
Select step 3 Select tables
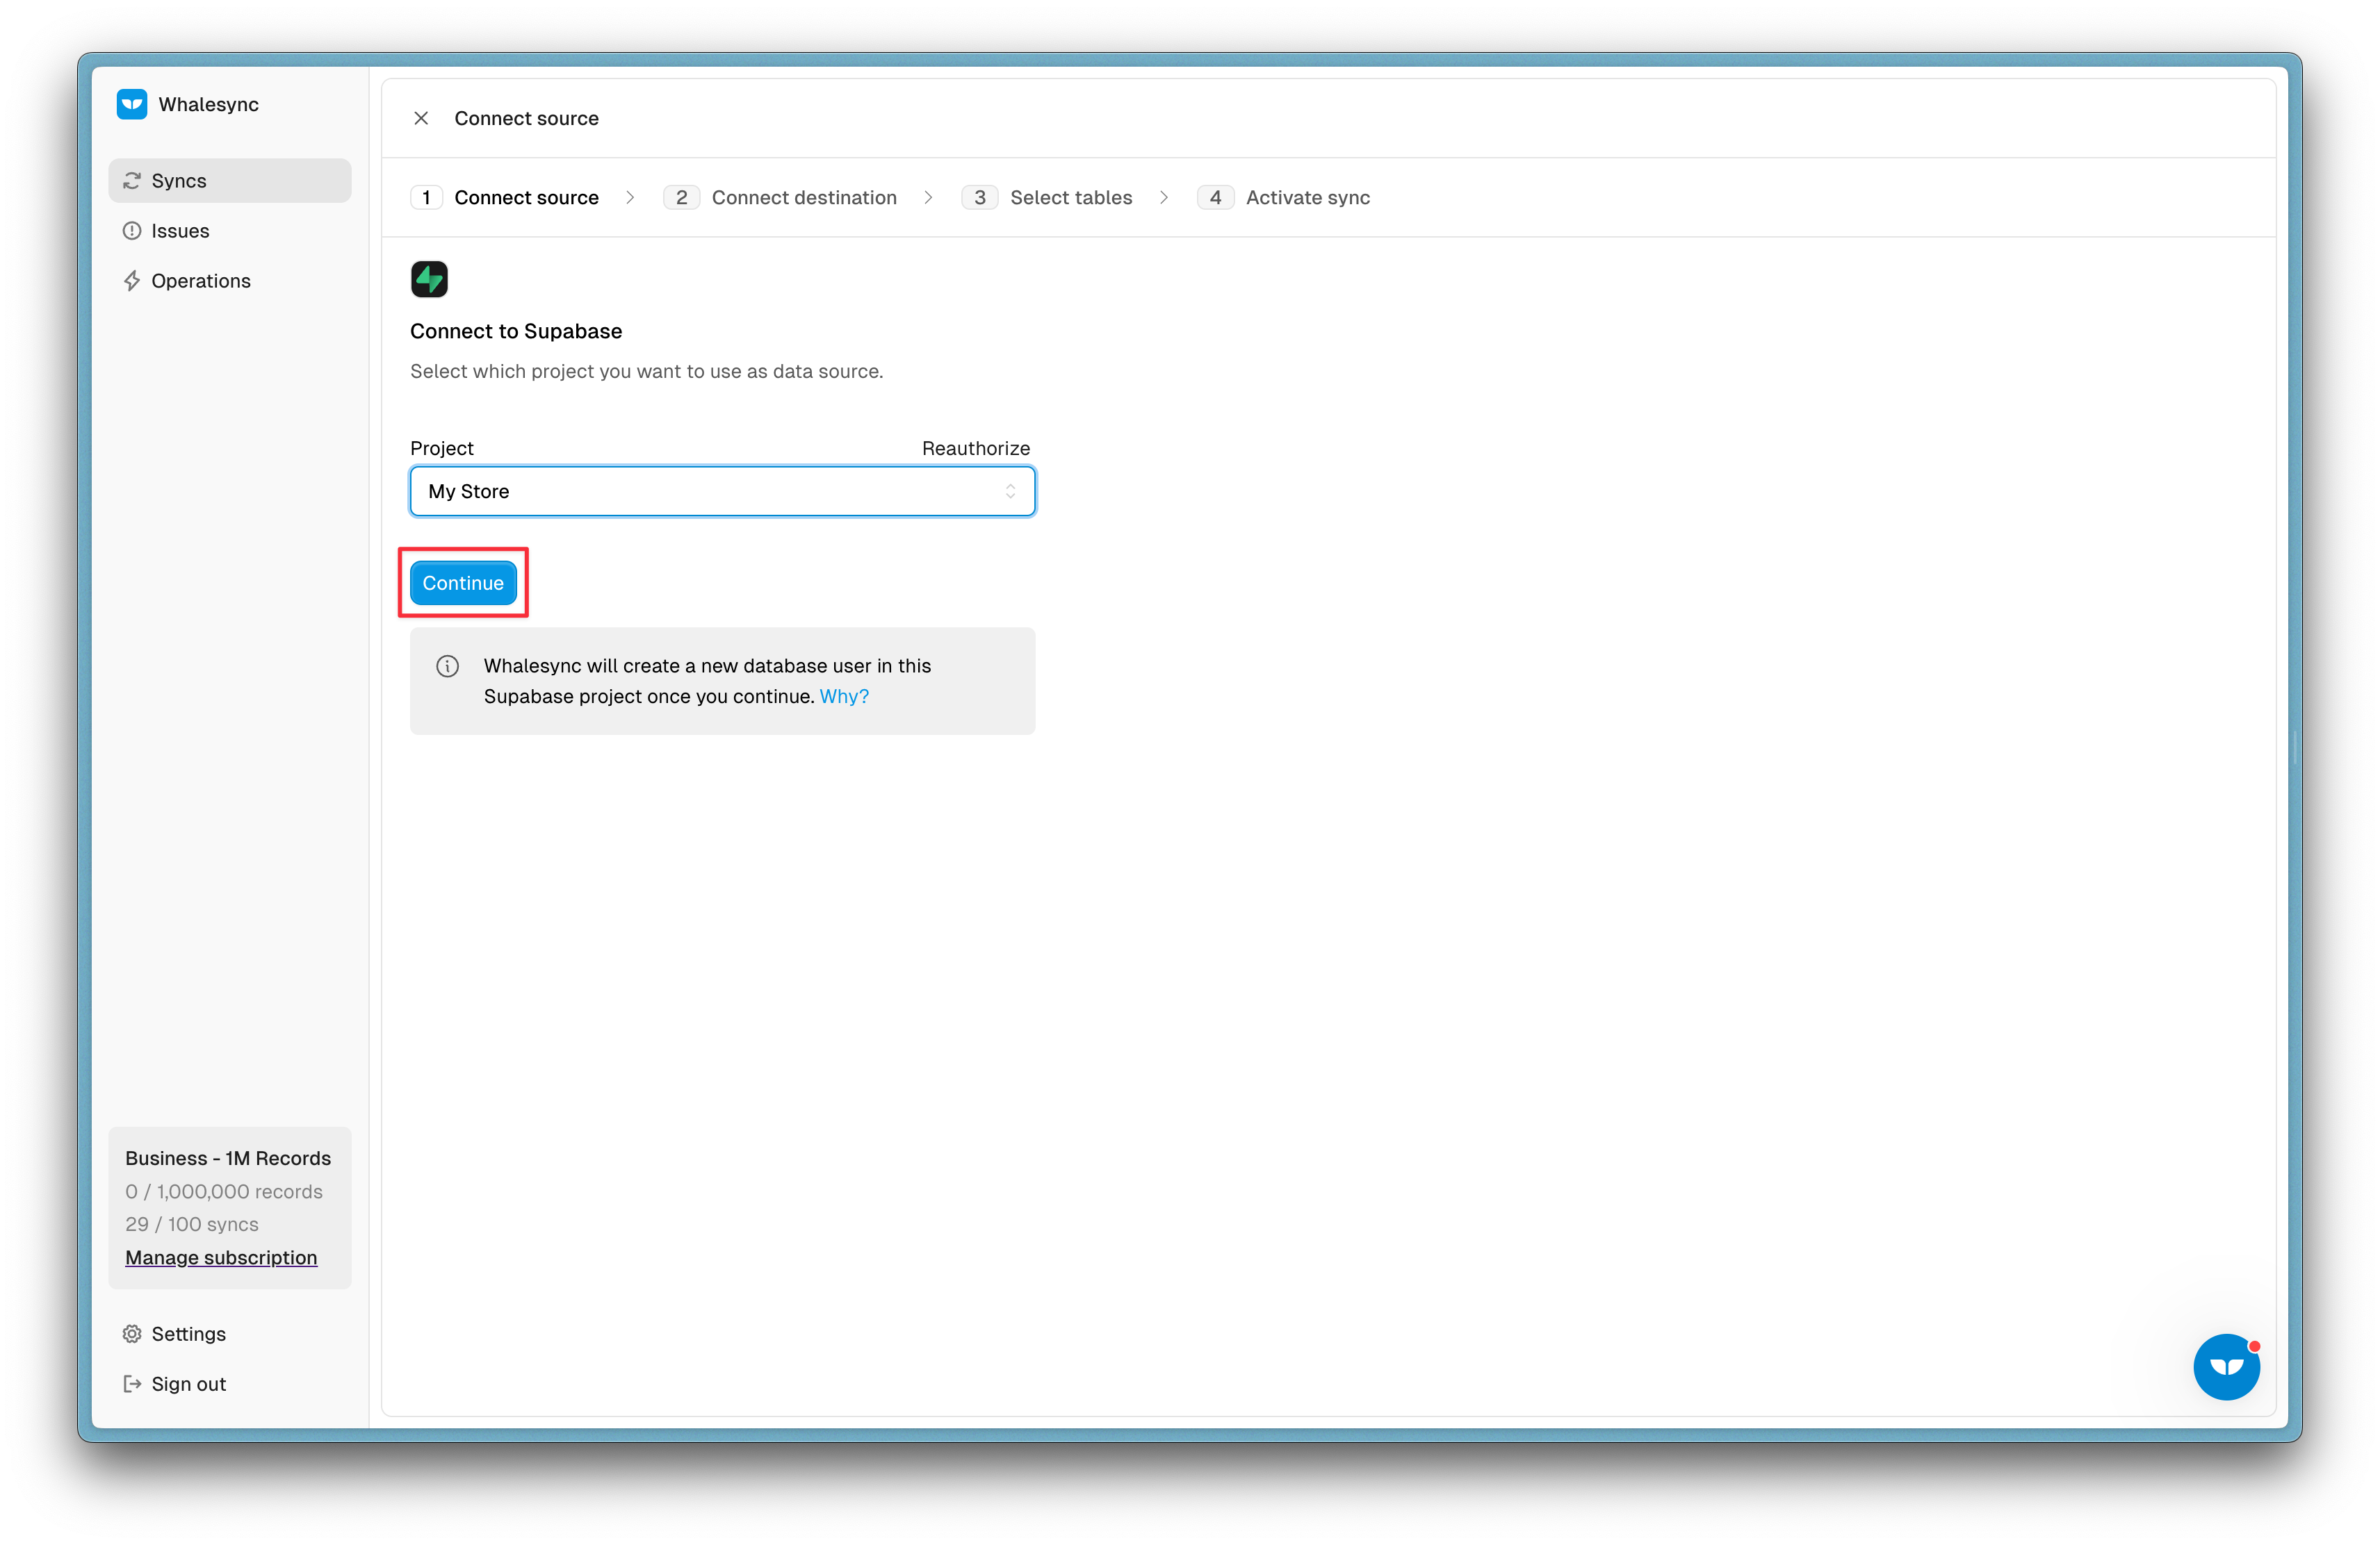coord(1047,198)
